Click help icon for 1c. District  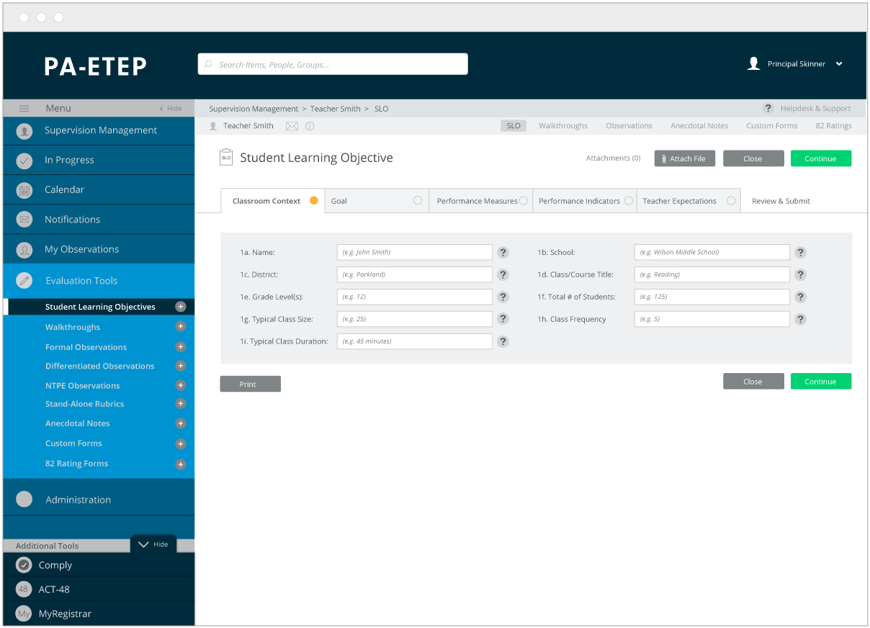point(503,275)
